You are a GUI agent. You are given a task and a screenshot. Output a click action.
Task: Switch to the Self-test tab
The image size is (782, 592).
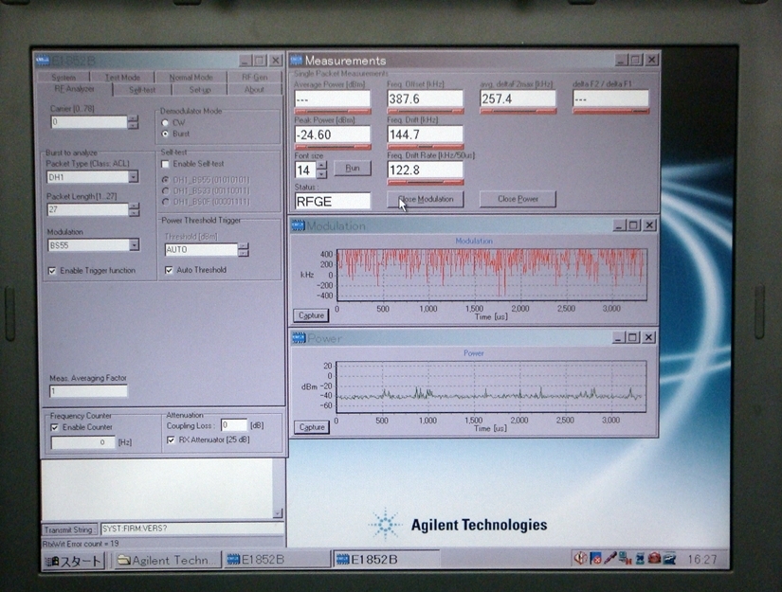[x=142, y=90]
